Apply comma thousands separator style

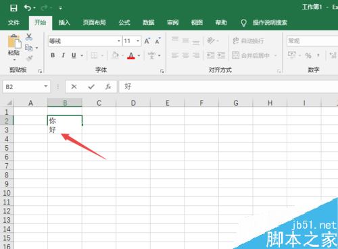(x=318, y=55)
